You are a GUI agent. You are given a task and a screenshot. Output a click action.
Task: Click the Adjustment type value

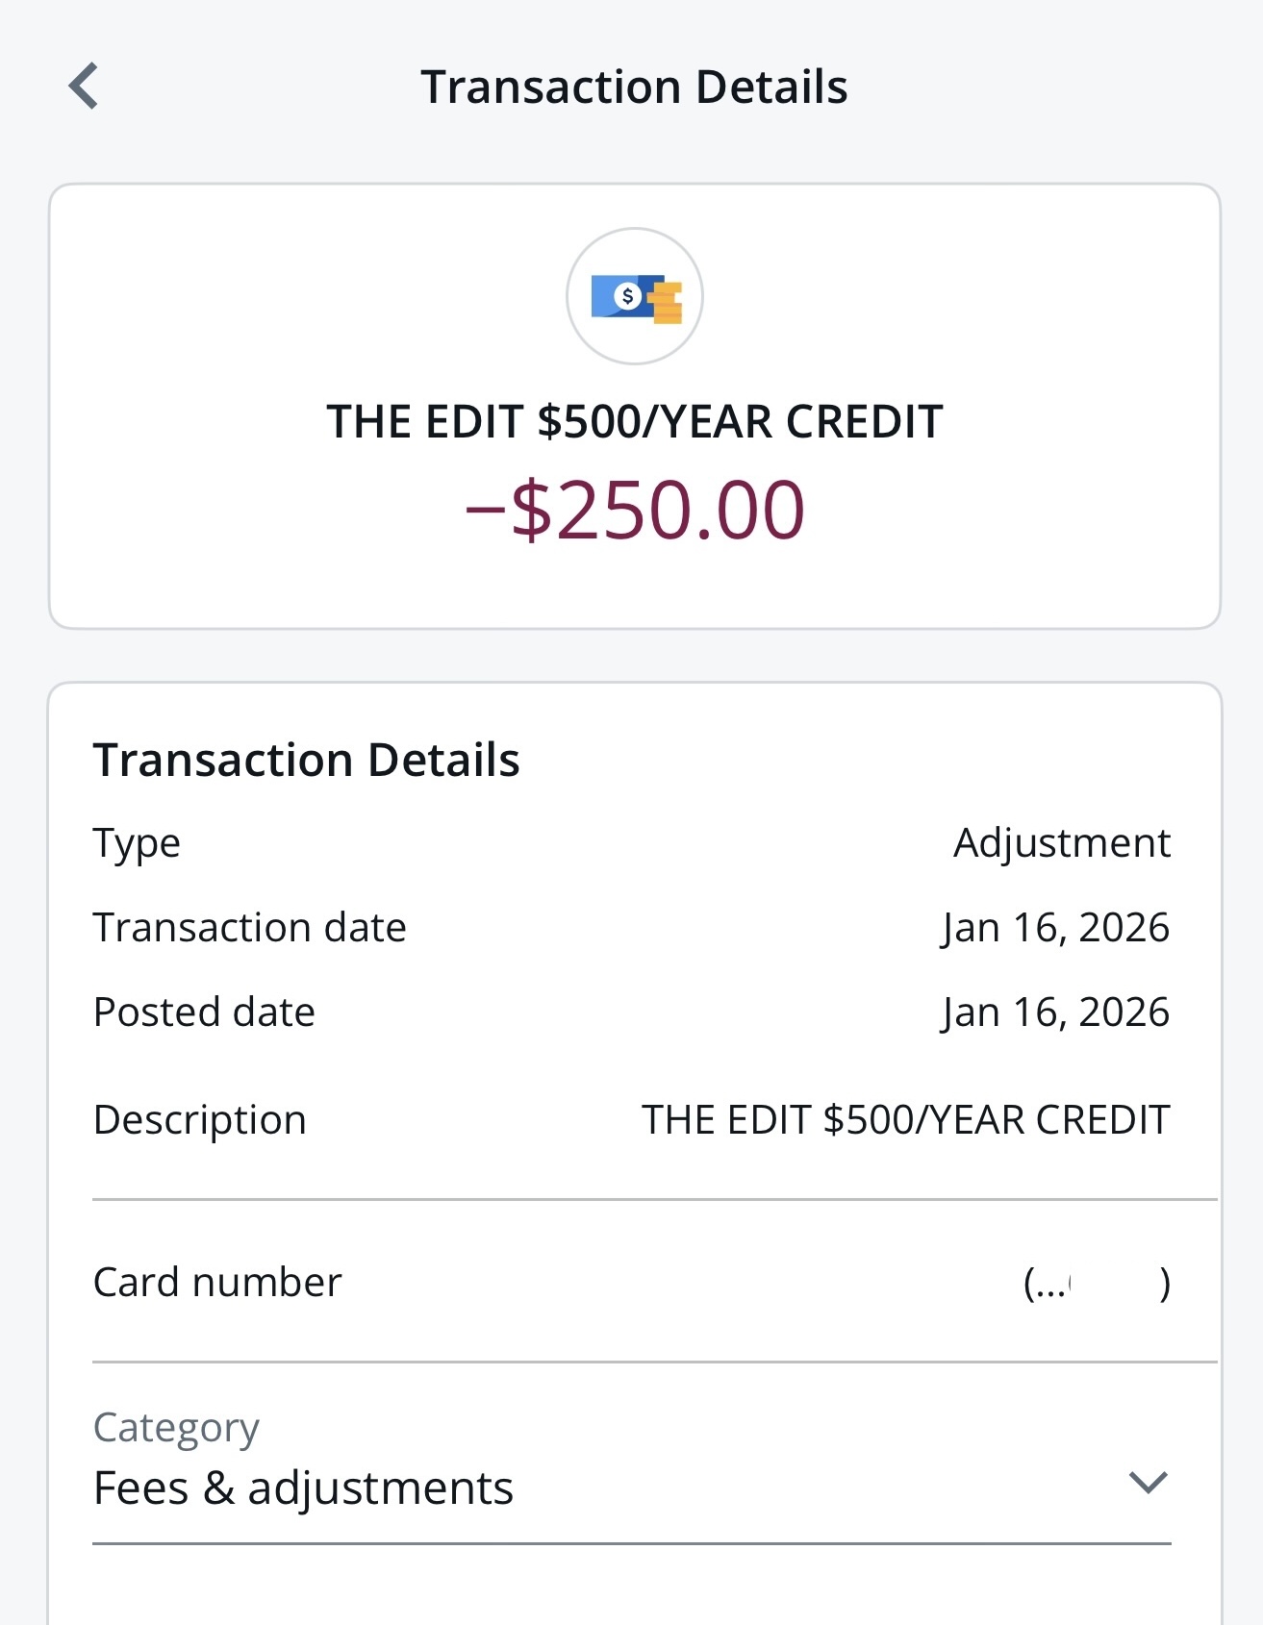[x=1061, y=842]
